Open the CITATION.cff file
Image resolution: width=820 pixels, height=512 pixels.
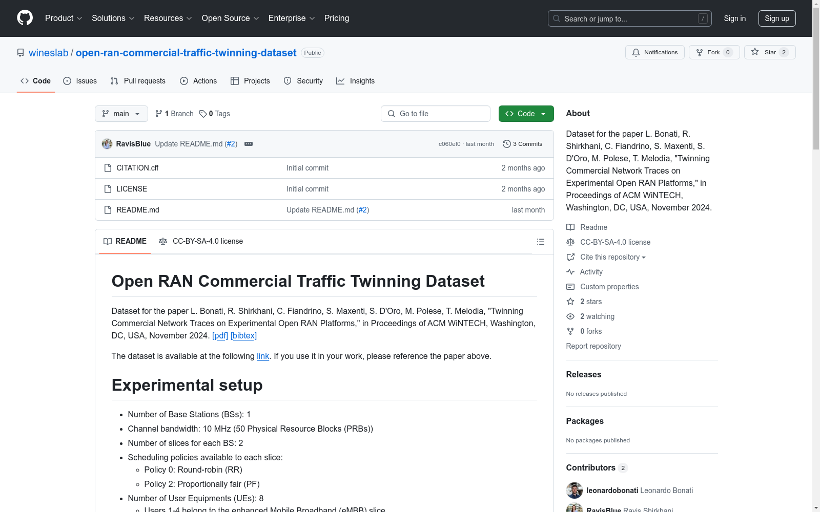tap(137, 168)
